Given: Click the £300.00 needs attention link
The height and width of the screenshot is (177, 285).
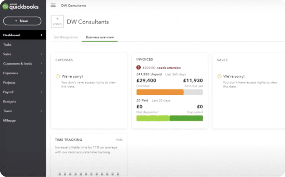Looking at the screenshot, I should (161, 68).
